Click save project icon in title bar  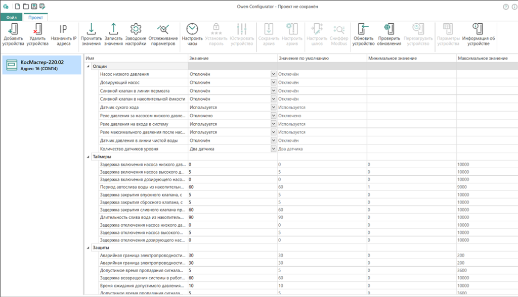pos(34,6)
